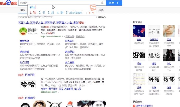Open the 更多 menu

tap(101, 10)
